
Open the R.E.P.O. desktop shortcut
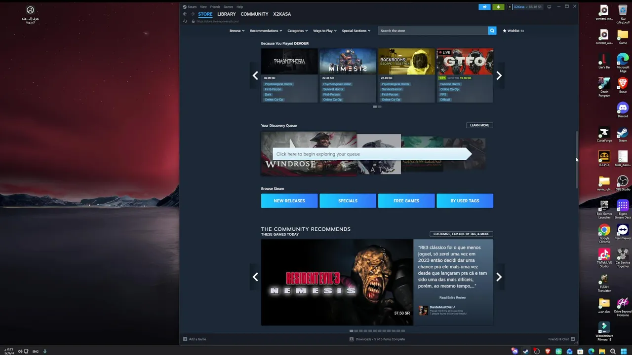click(x=604, y=159)
